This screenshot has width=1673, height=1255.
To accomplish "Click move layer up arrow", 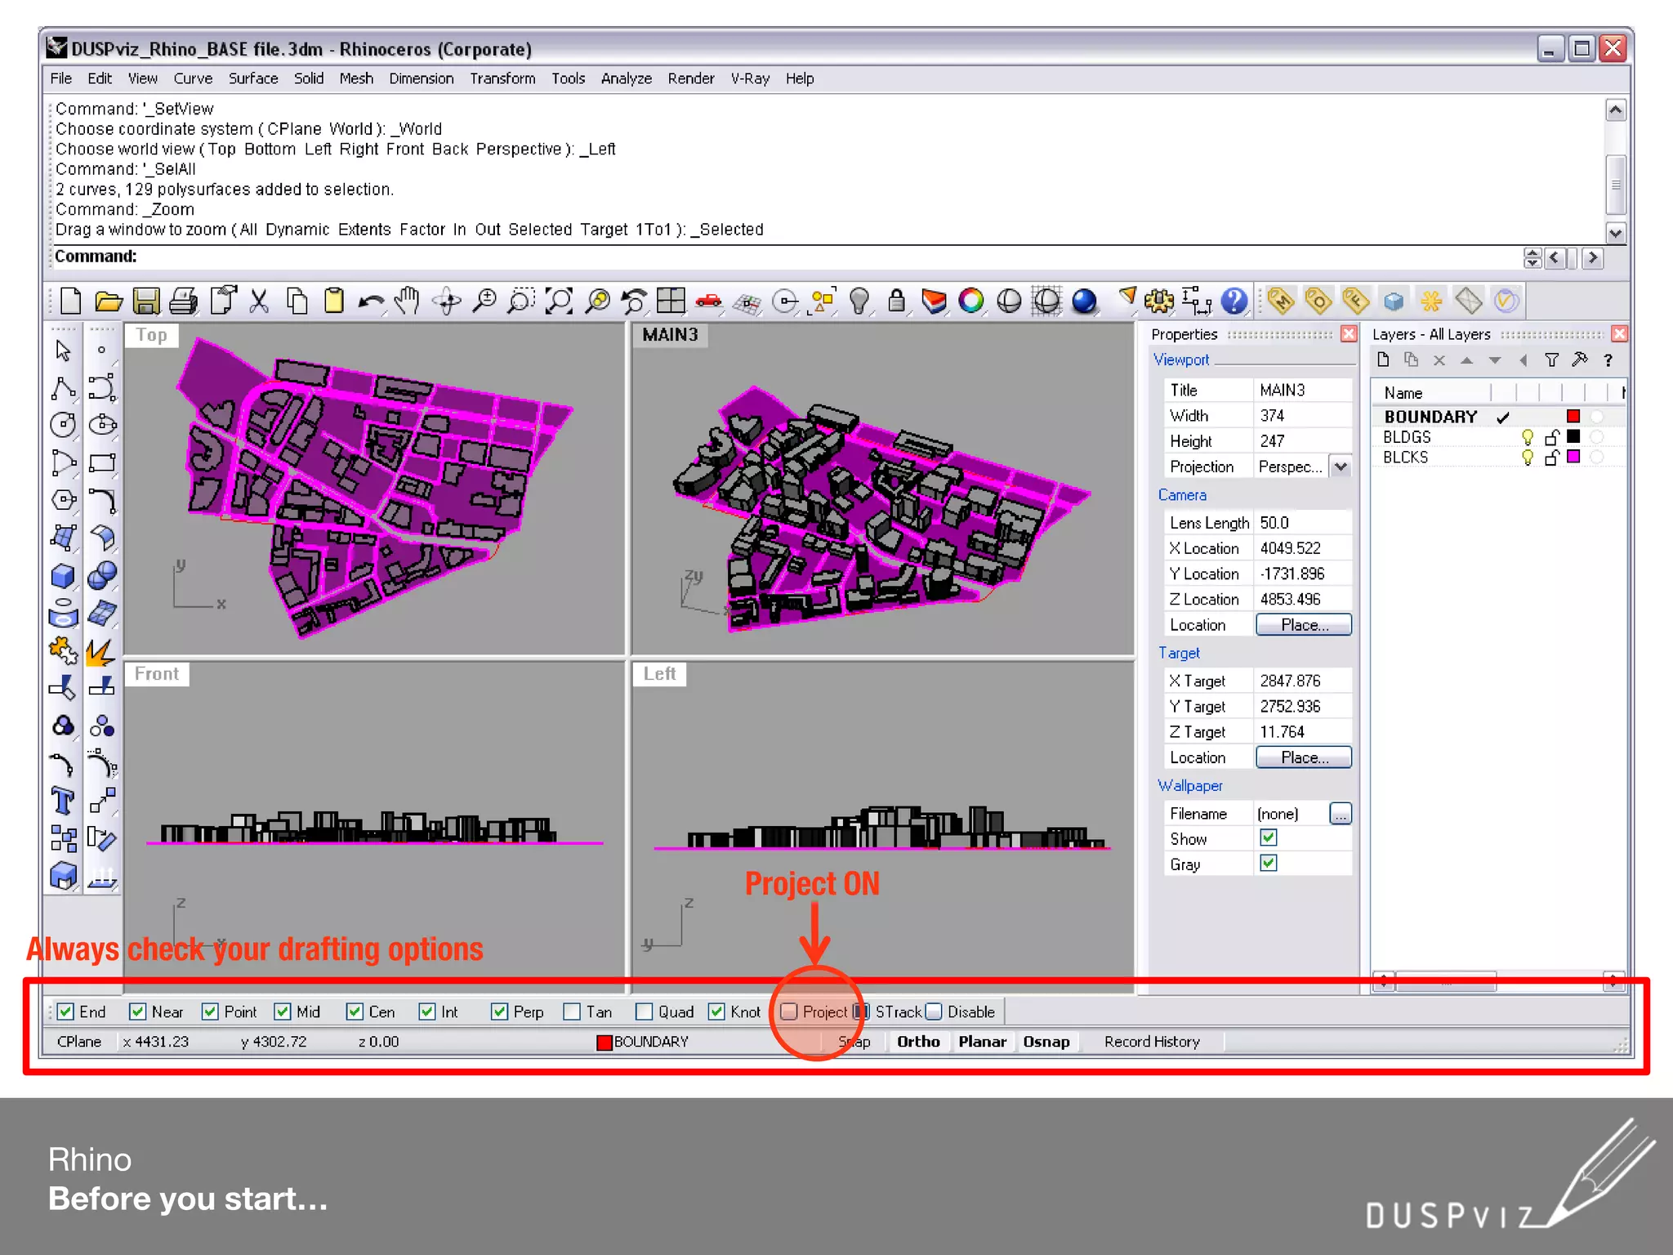I will (x=1467, y=360).
